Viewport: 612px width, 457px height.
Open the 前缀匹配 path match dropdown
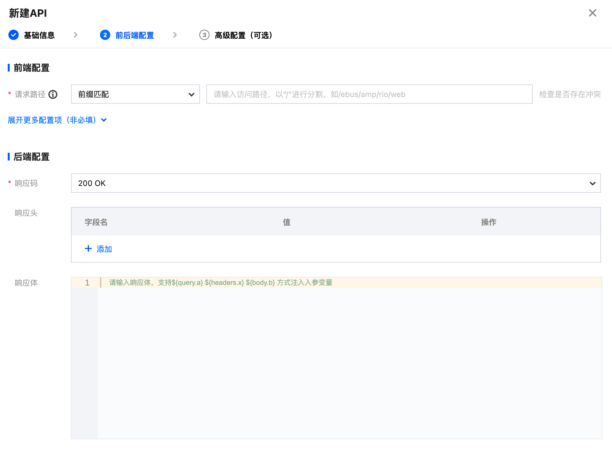[x=135, y=94]
